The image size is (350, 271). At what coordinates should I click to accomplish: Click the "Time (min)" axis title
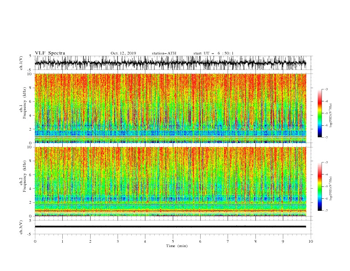[177, 246]
